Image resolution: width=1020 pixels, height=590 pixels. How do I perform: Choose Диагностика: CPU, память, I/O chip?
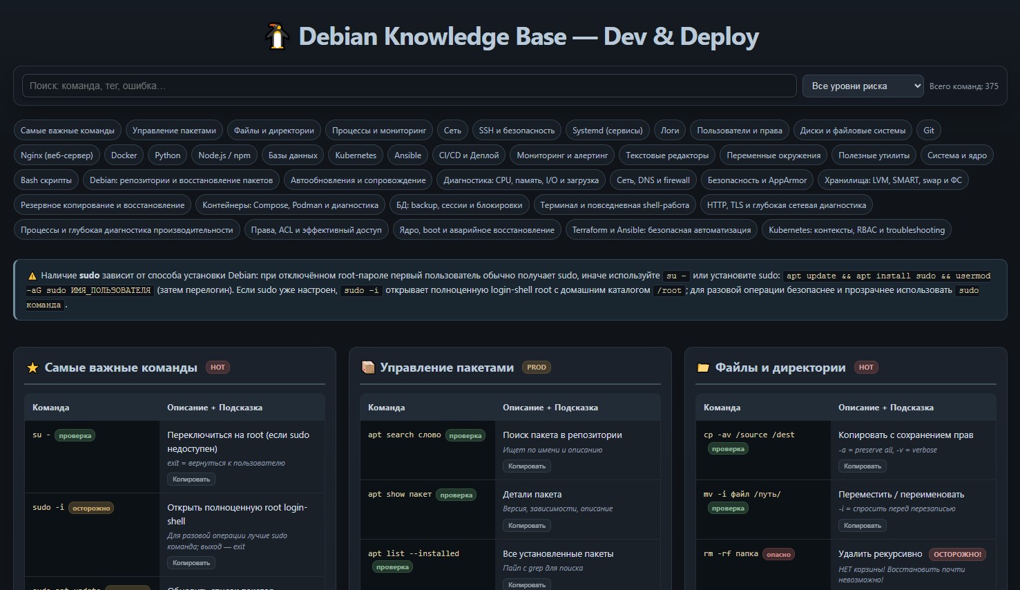(521, 180)
